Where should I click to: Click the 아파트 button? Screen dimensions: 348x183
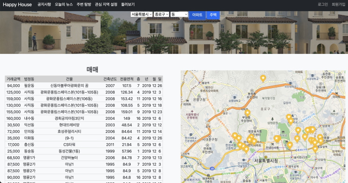(x=197, y=15)
